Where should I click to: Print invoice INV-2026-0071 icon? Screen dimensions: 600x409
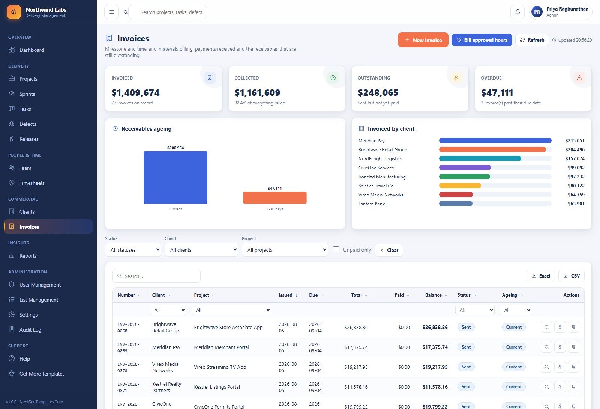tap(573, 387)
